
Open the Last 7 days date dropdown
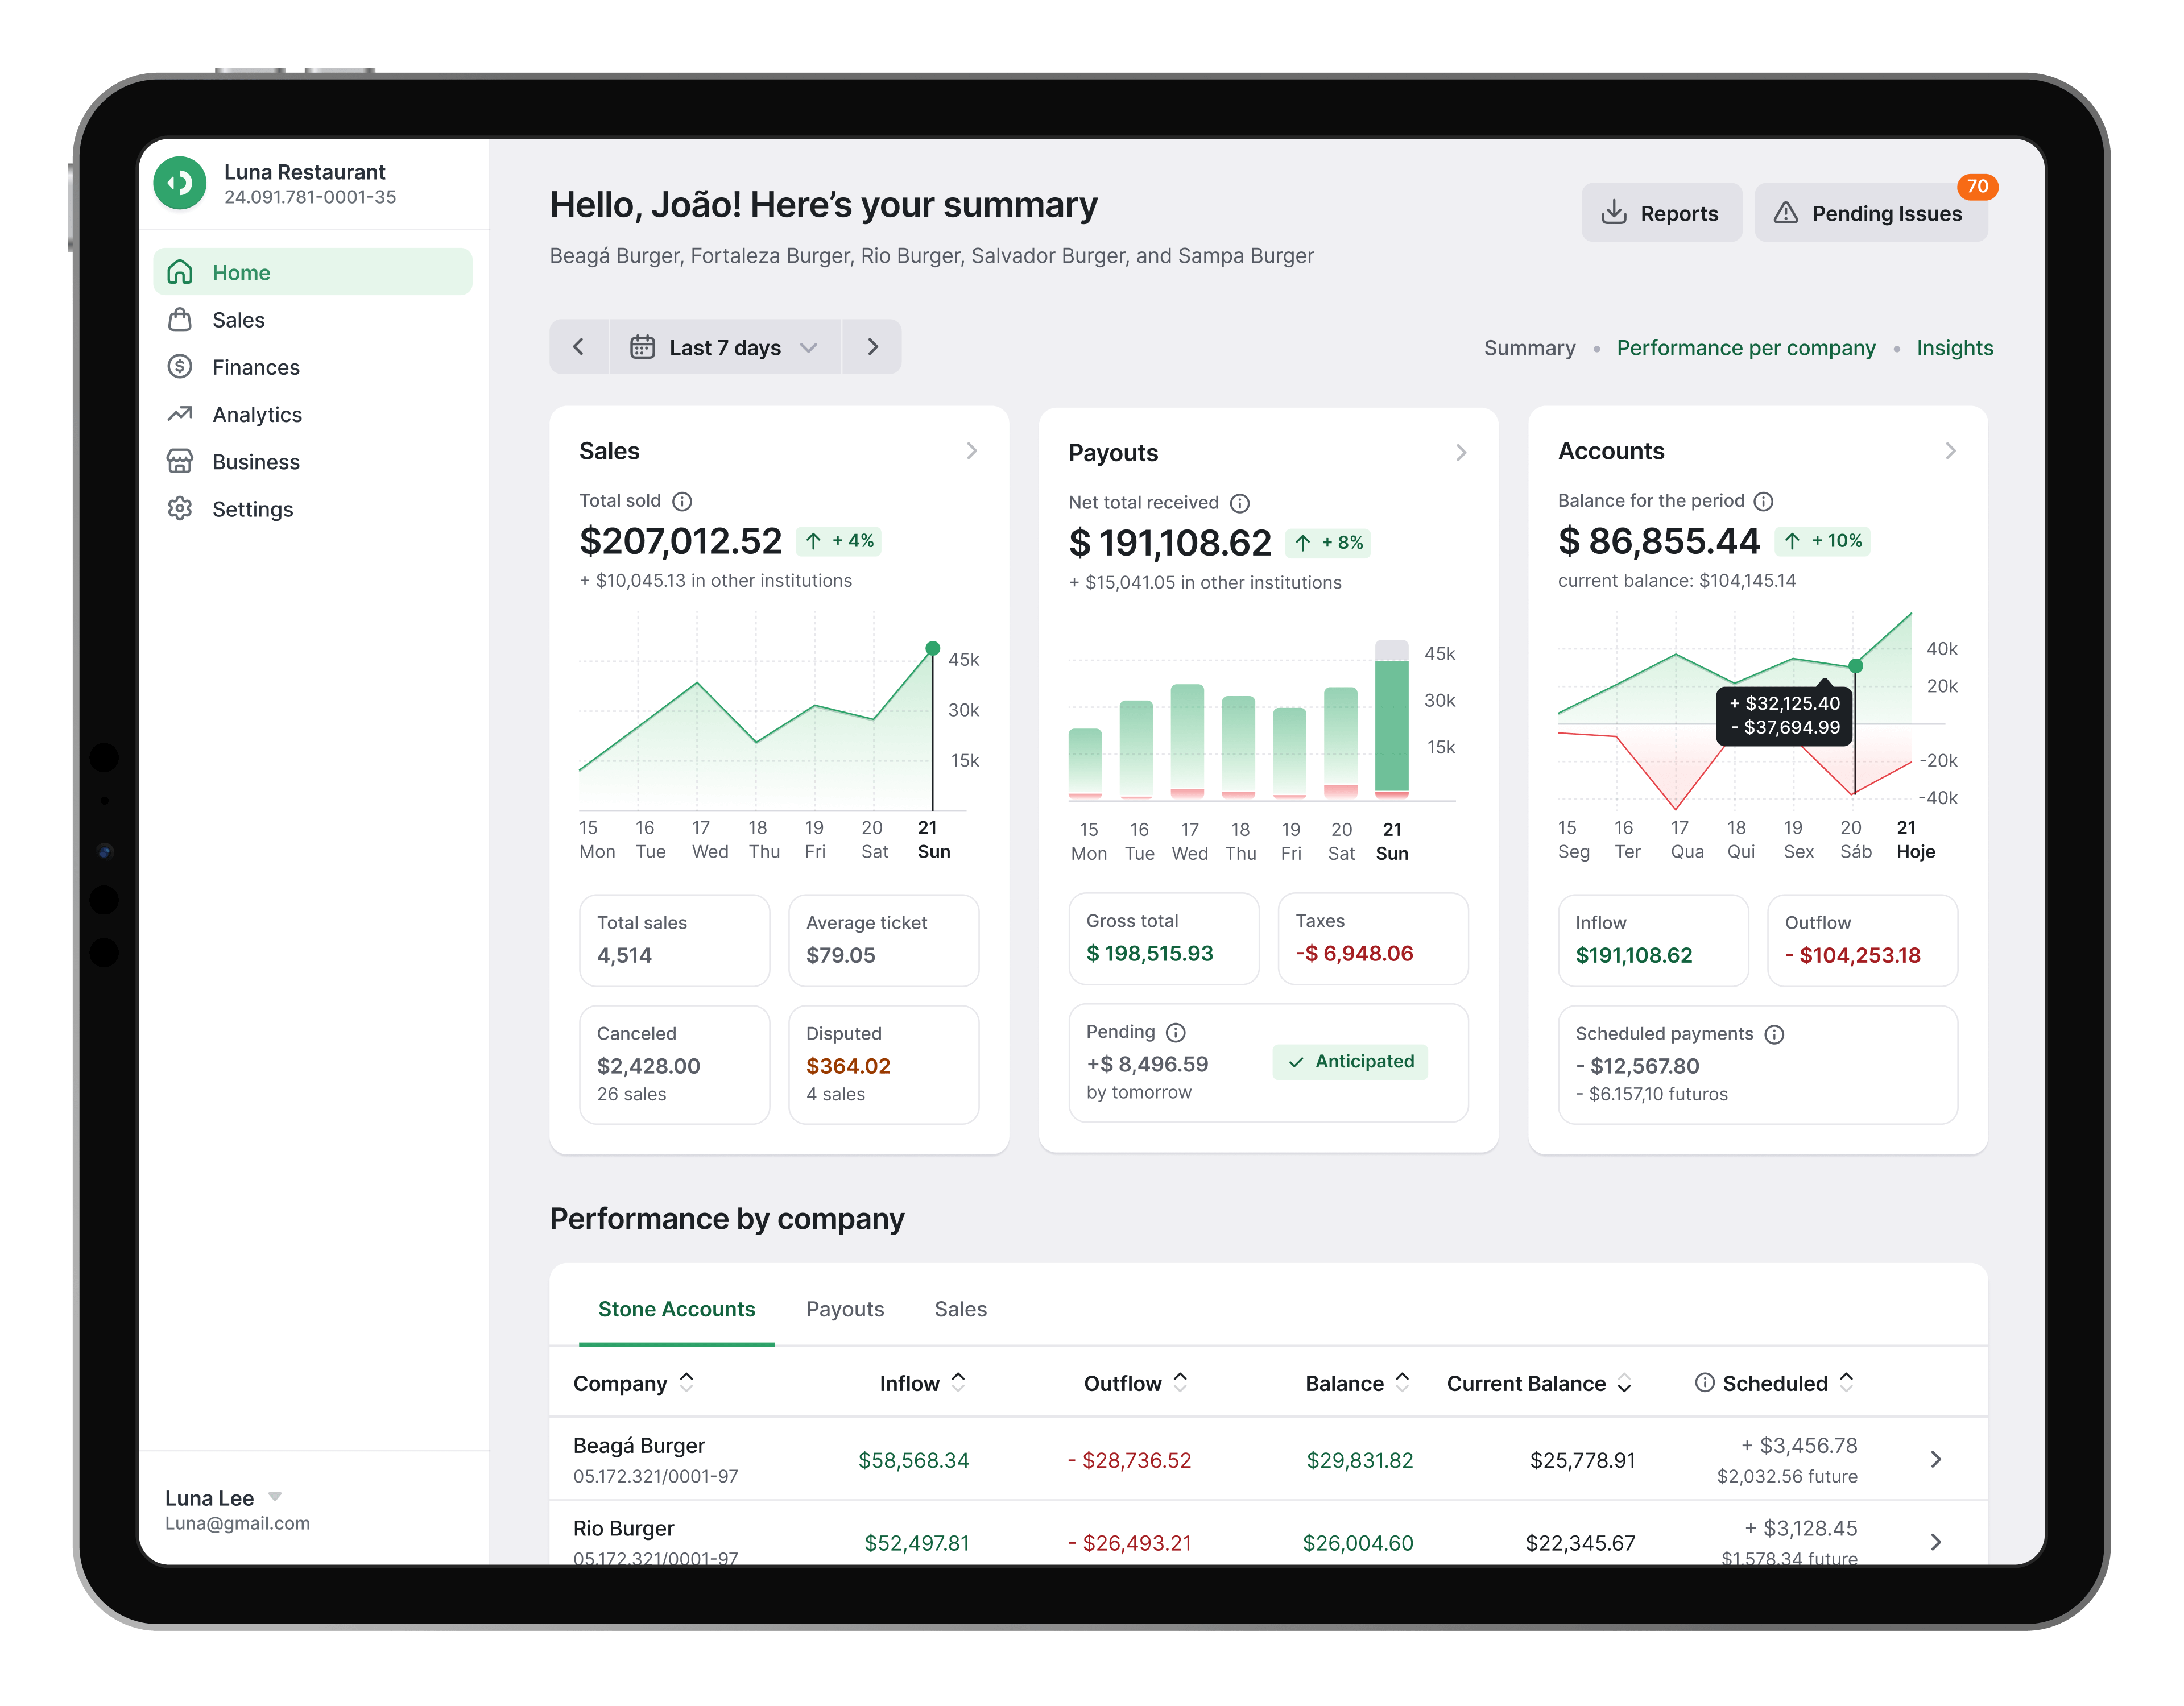coord(725,347)
